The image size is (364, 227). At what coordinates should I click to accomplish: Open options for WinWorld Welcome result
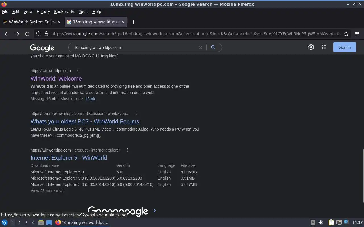pyautogui.click(x=78, y=71)
